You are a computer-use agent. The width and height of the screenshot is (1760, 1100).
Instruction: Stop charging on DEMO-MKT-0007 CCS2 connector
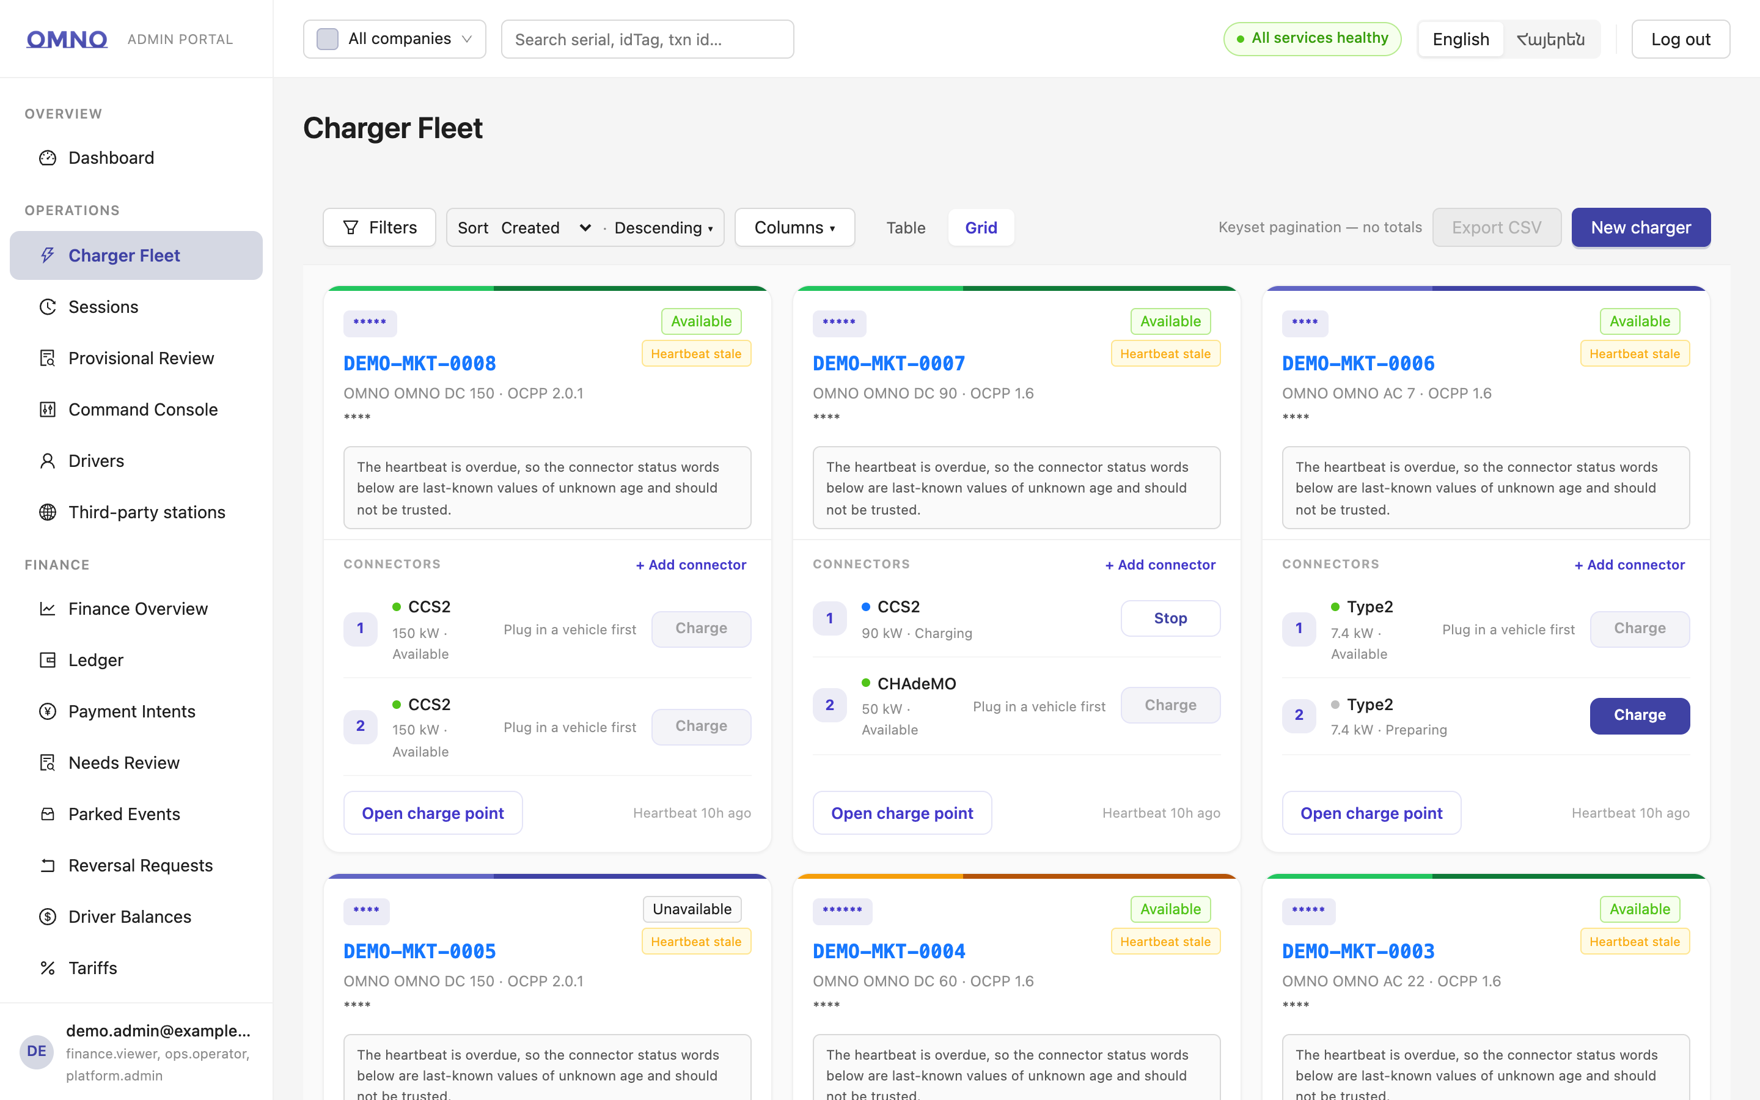point(1170,618)
